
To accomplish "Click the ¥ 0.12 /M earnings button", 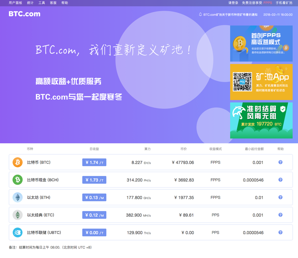I will coord(94,215).
